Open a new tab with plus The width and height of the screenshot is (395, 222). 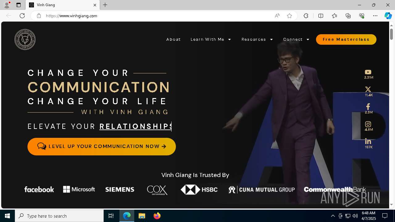[x=105, y=5]
